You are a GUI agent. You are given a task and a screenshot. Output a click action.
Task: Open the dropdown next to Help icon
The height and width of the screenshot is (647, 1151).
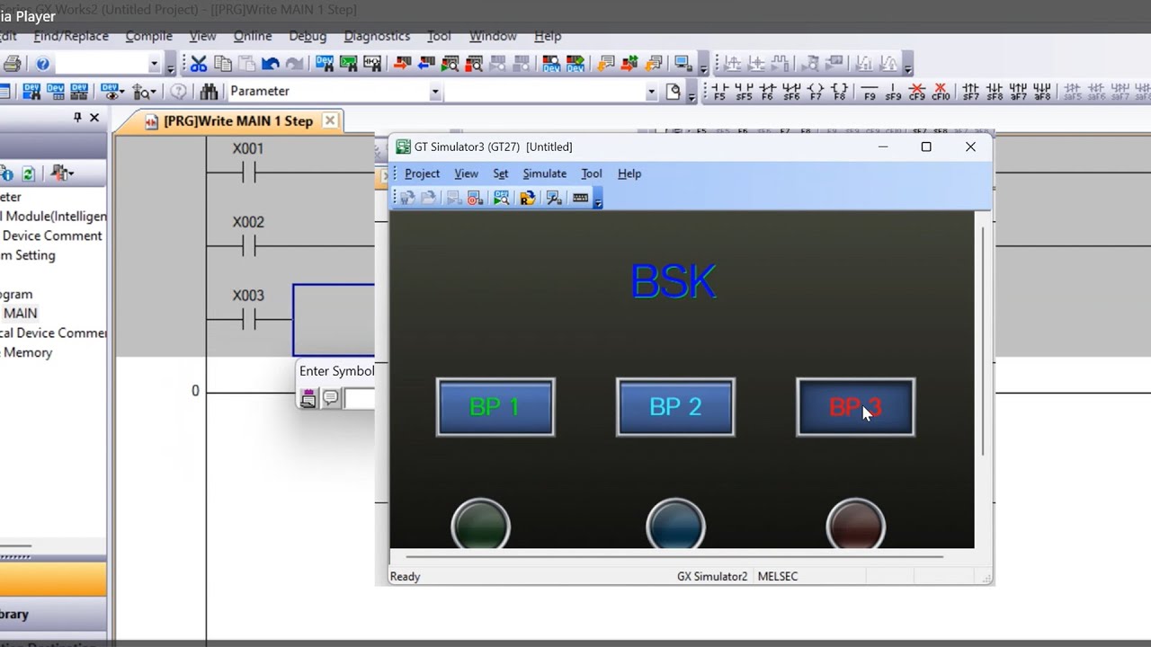point(155,64)
